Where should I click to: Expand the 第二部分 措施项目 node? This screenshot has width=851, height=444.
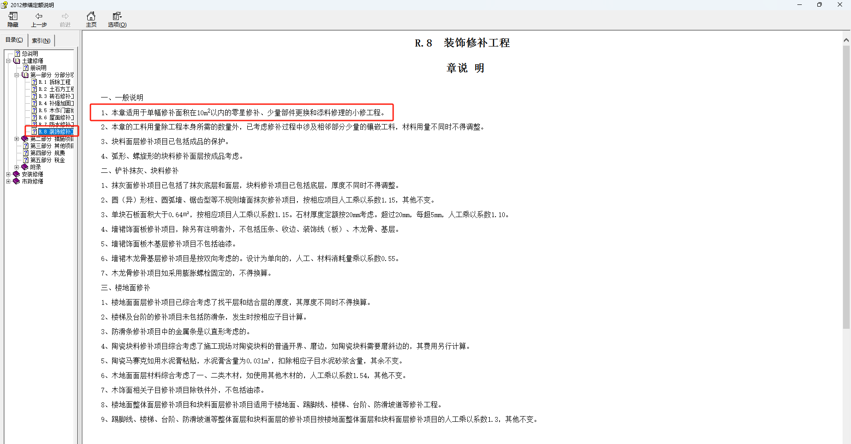coord(17,139)
